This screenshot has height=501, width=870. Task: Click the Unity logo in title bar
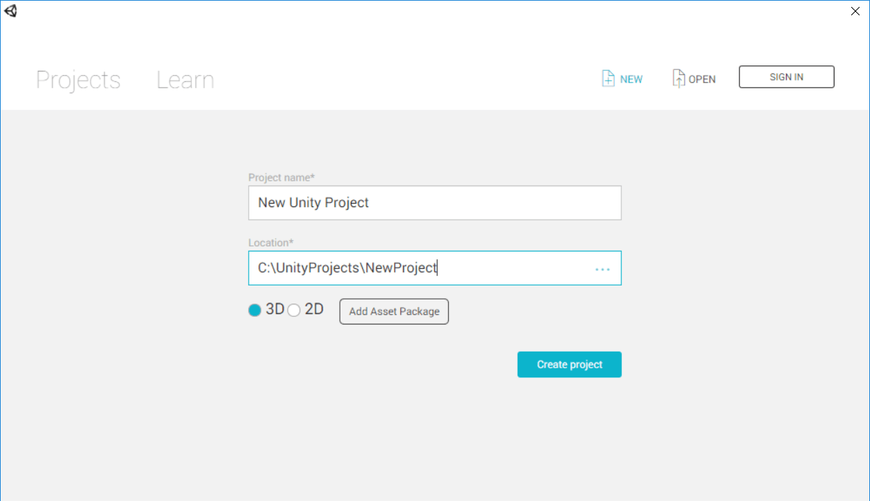pos(10,11)
